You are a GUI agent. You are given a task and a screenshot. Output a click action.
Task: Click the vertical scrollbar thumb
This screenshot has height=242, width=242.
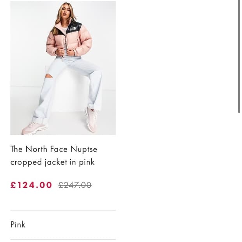point(239,57)
